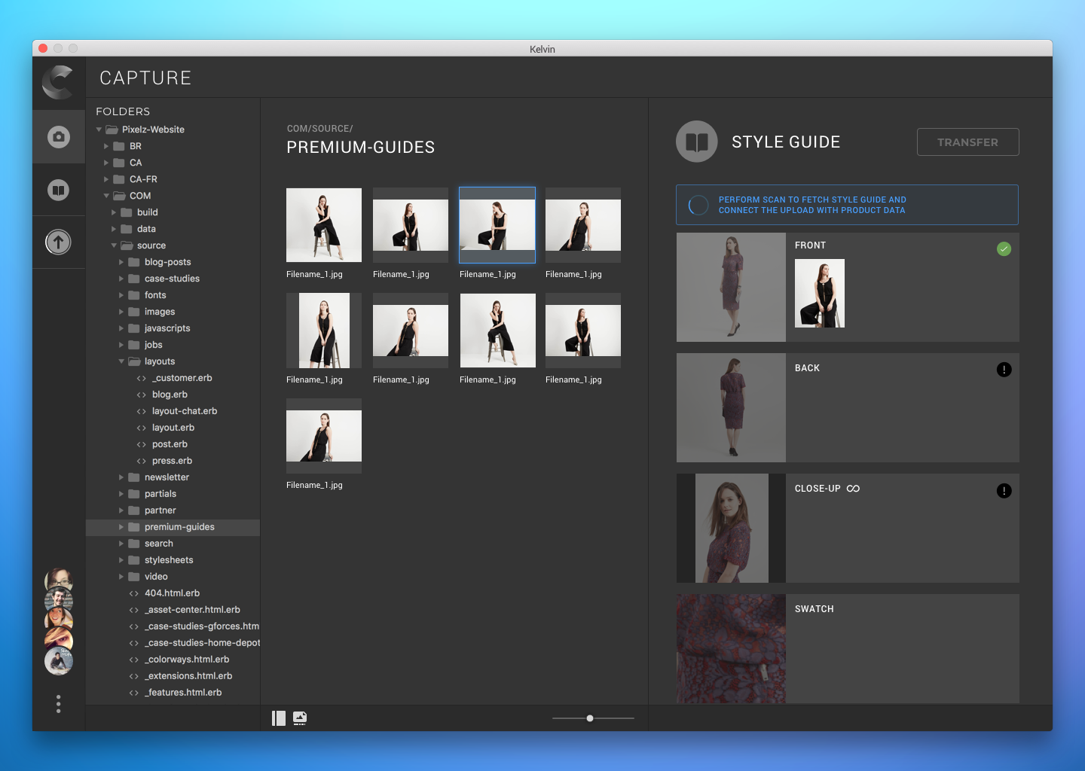
Task: Select the highlighted third image thumbnail
Action: [x=497, y=225]
